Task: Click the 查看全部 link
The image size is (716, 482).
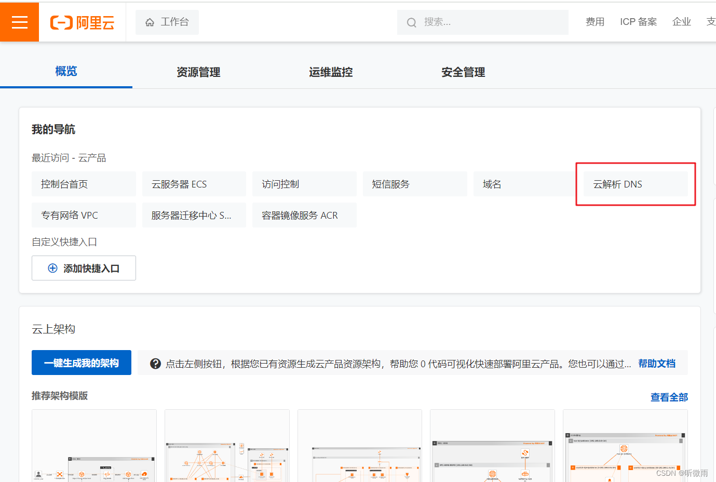Action: point(669,397)
